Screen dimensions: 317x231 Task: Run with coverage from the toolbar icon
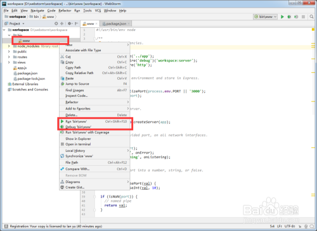(296, 16)
